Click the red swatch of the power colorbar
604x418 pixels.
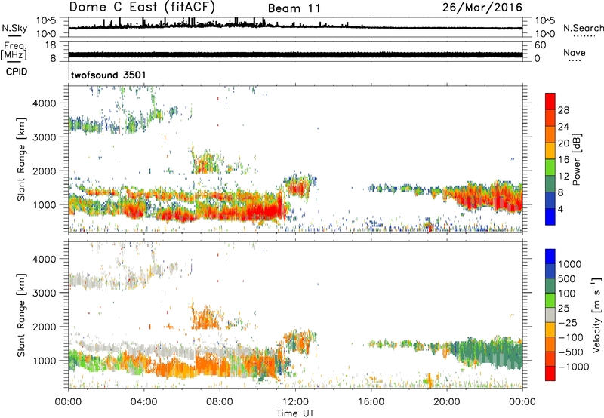(550, 101)
